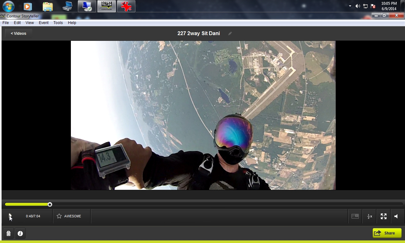405x243 pixels.
Task: Open the Windows Start orb
Action: 8,6
